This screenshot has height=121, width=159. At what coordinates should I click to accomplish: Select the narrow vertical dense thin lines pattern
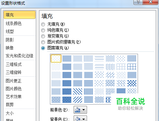point(88,75)
